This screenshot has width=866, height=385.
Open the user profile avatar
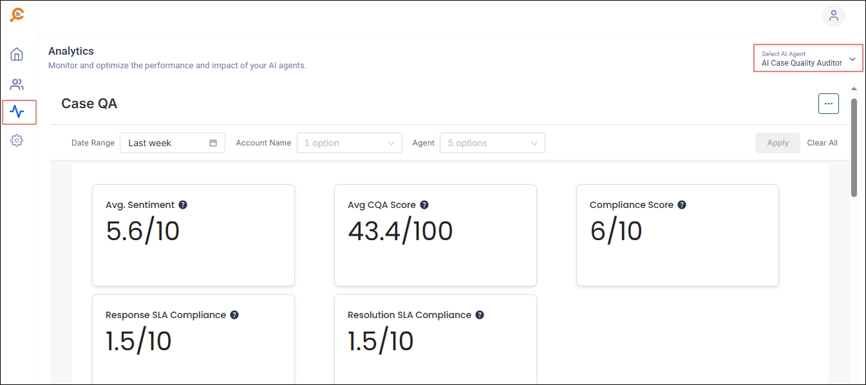pyautogui.click(x=833, y=15)
